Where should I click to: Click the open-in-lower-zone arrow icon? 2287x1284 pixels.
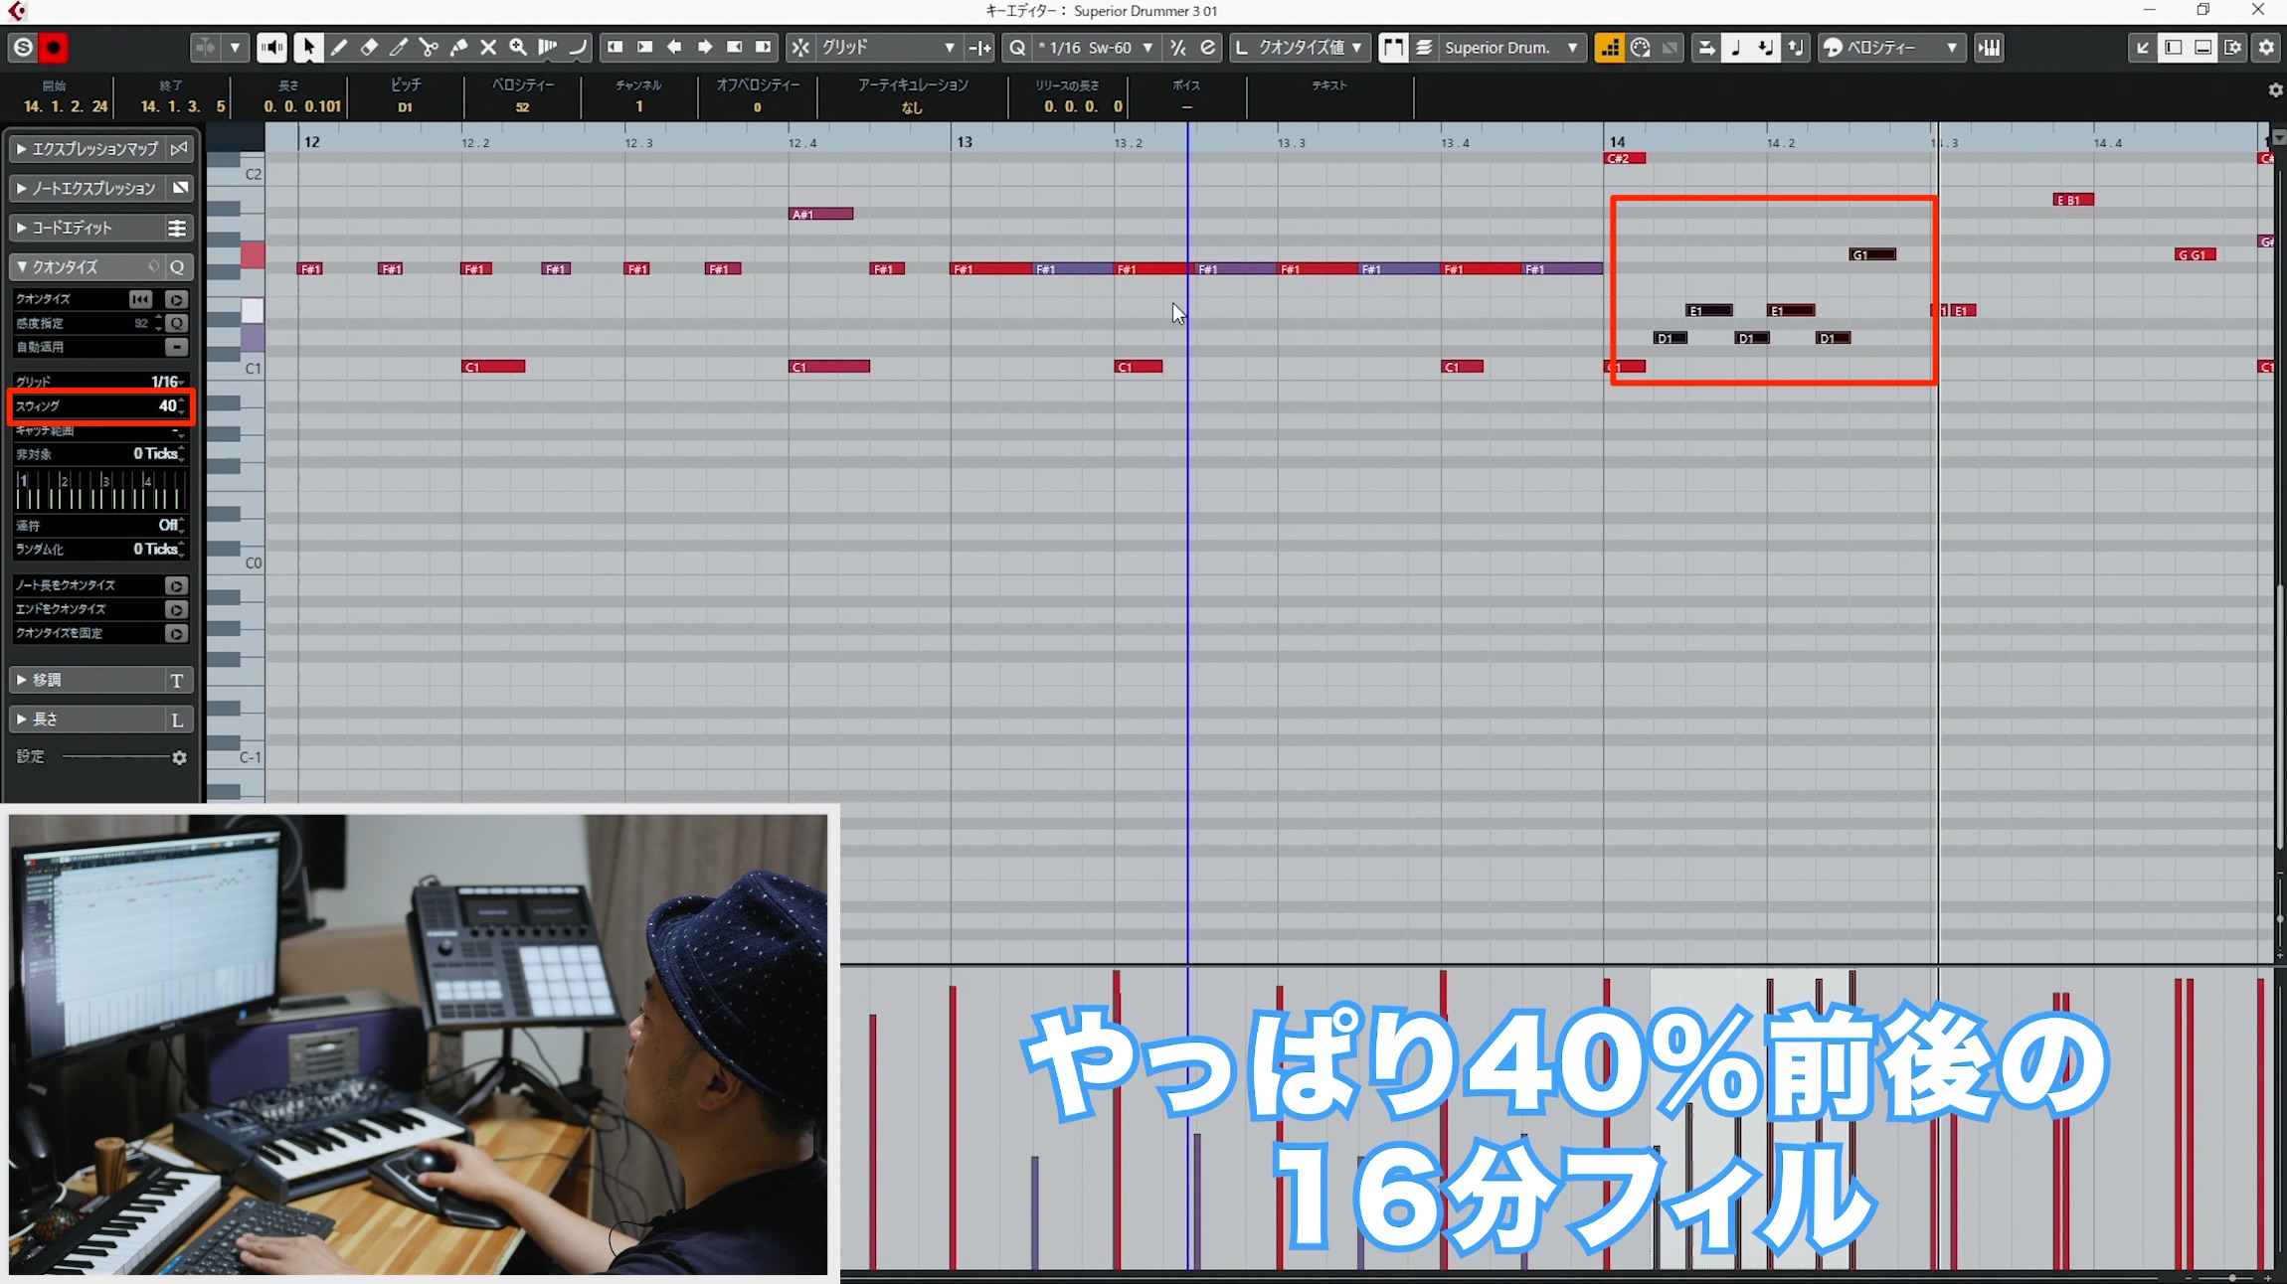point(2143,47)
